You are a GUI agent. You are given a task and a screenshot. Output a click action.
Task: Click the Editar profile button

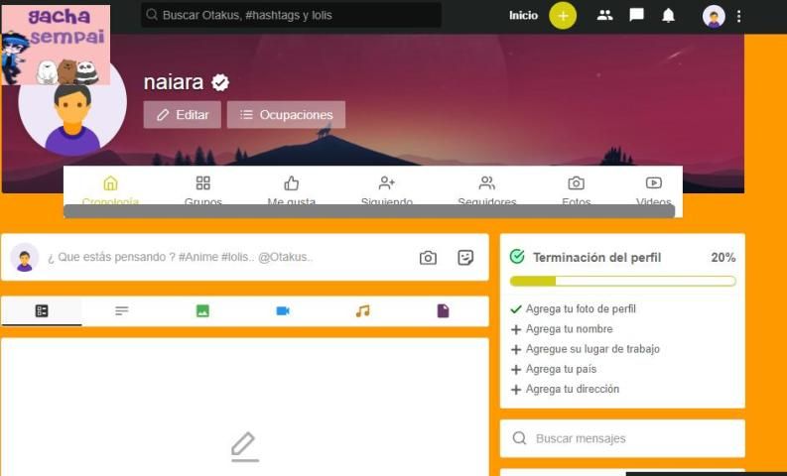pyautogui.click(x=183, y=115)
